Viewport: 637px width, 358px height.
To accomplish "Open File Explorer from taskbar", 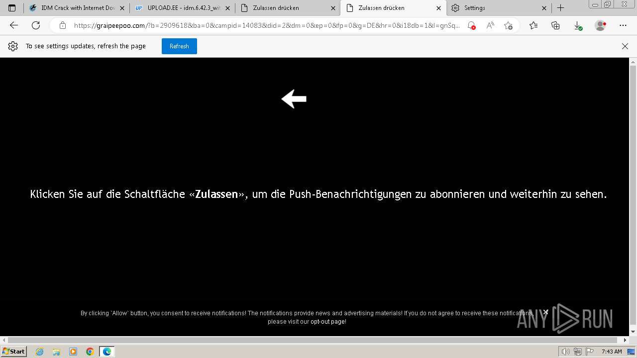I will click(x=56, y=352).
